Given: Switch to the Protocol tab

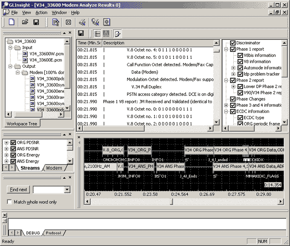Looking at the screenshot, I should (53, 233).
